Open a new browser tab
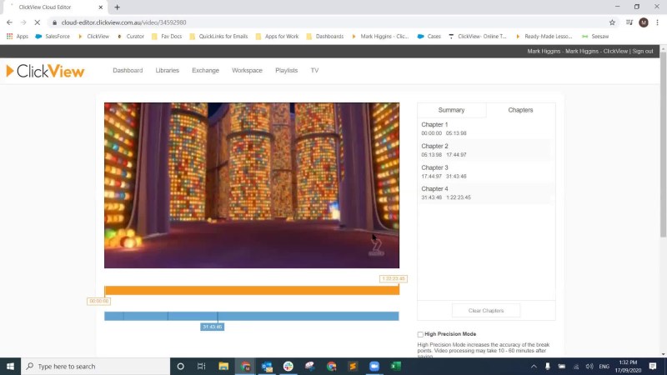The image size is (667, 375). coord(117,7)
